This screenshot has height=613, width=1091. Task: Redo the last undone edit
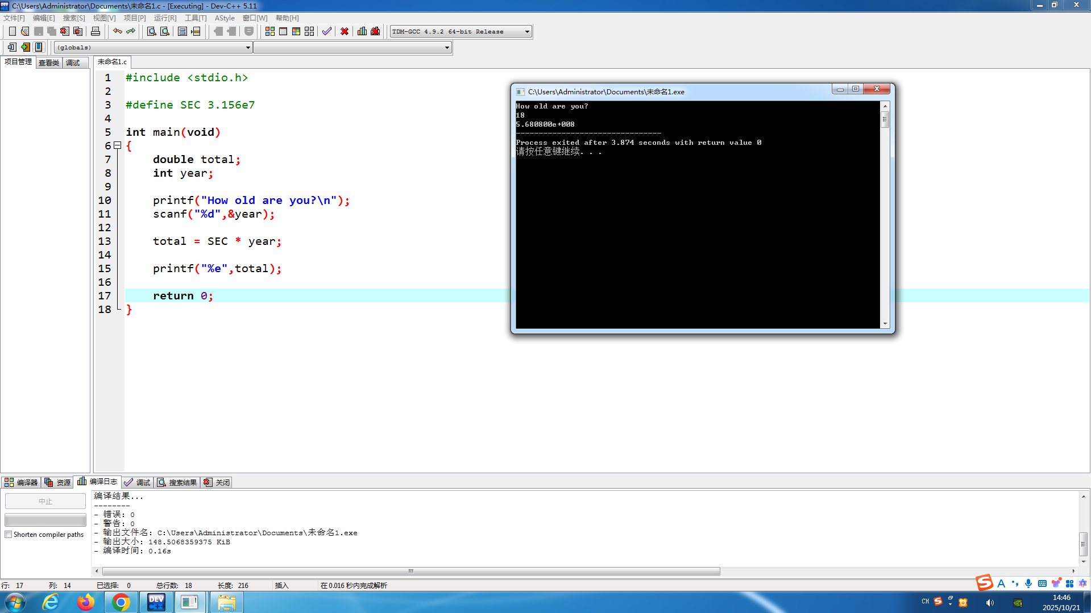pyautogui.click(x=131, y=31)
